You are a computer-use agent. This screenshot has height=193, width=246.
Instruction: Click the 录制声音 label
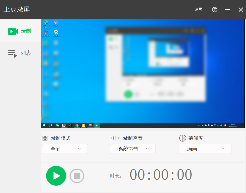(x=133, y=138)
